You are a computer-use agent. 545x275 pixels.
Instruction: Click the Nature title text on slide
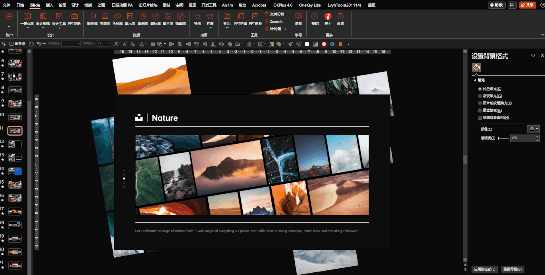pyautogui.click(x=165, y=118)
